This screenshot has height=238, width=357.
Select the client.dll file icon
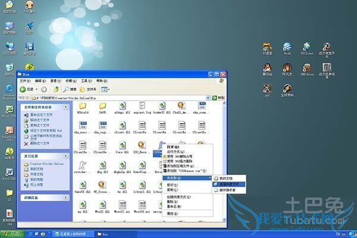[122, 127]
